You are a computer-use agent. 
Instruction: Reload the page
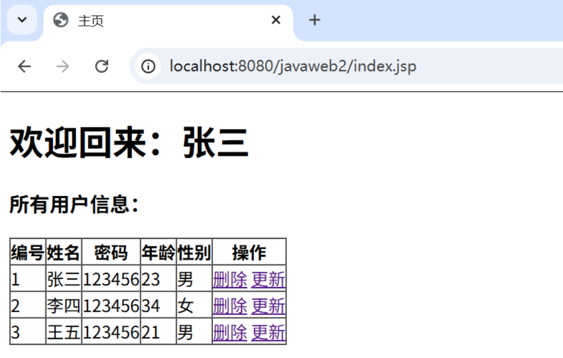(x=102, y=66)
